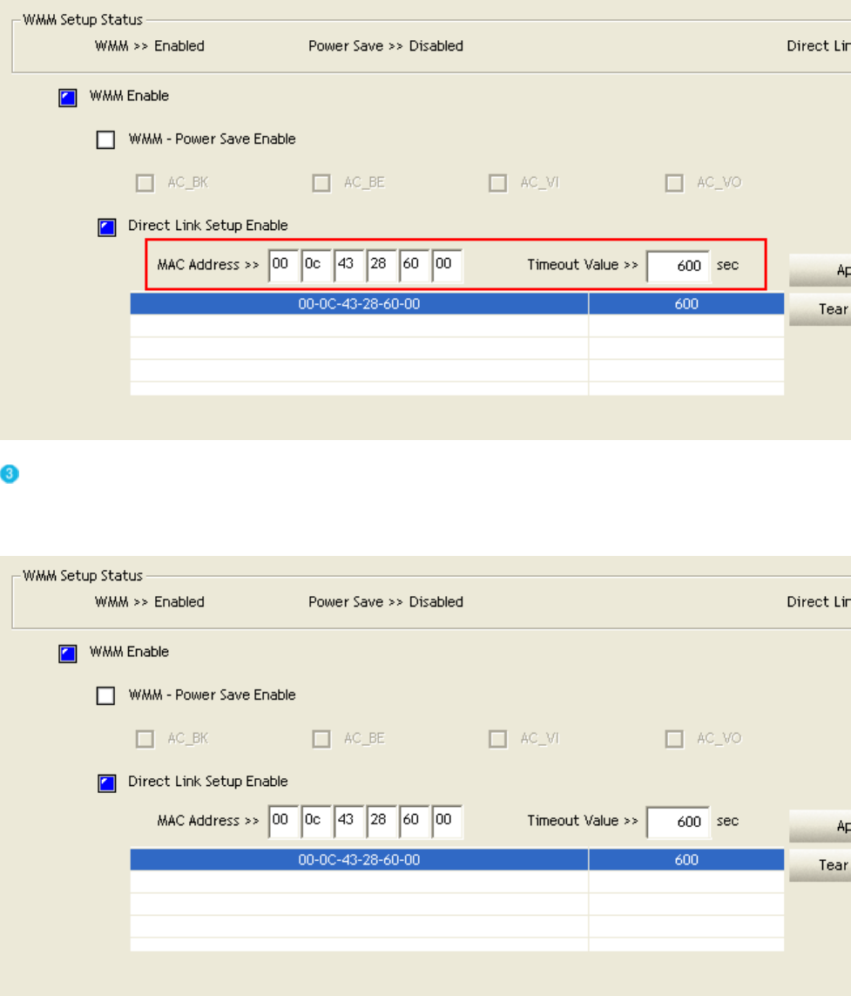The image size is (851, 996).
Task: Toggle Direct Link Setup Enable in upper panel
Action: 106,227
